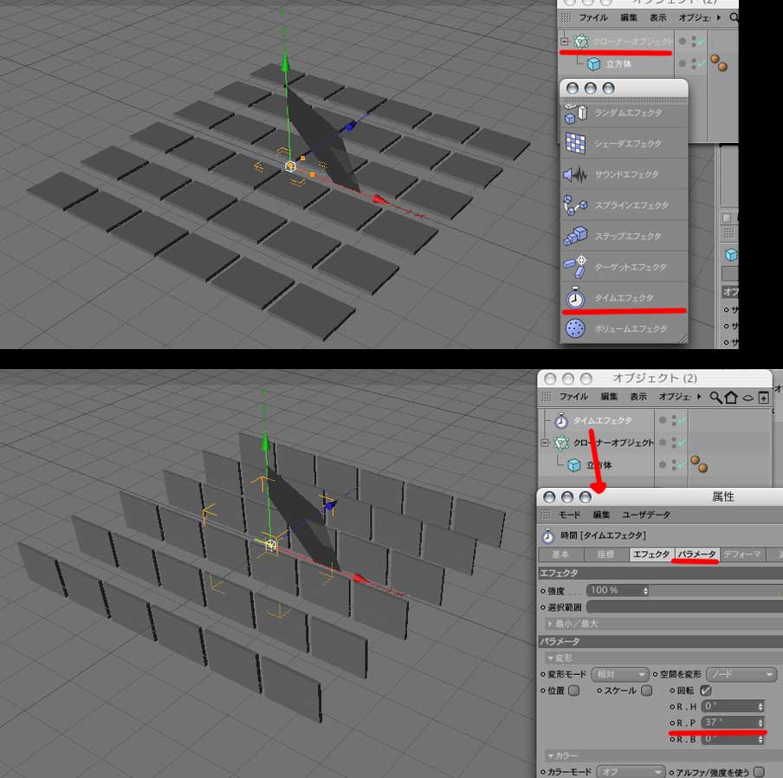
Task: Switch to the 座標 tab
Action: click(605, 554)
